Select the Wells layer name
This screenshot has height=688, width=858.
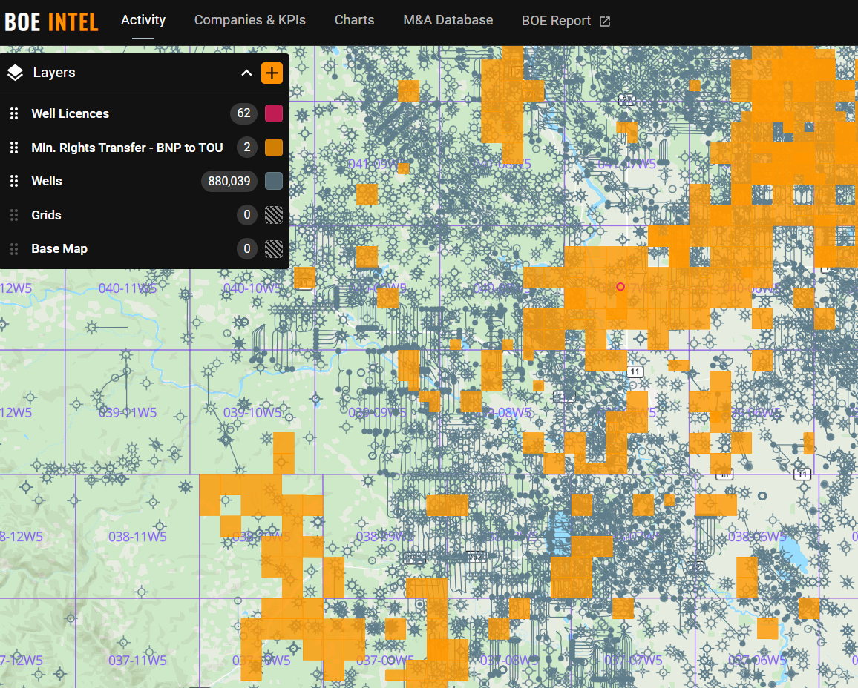click(47, 182)
